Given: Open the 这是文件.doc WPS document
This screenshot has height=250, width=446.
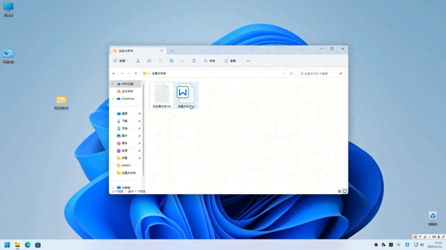Looking at the screenshot, I should tap(186, 94).
